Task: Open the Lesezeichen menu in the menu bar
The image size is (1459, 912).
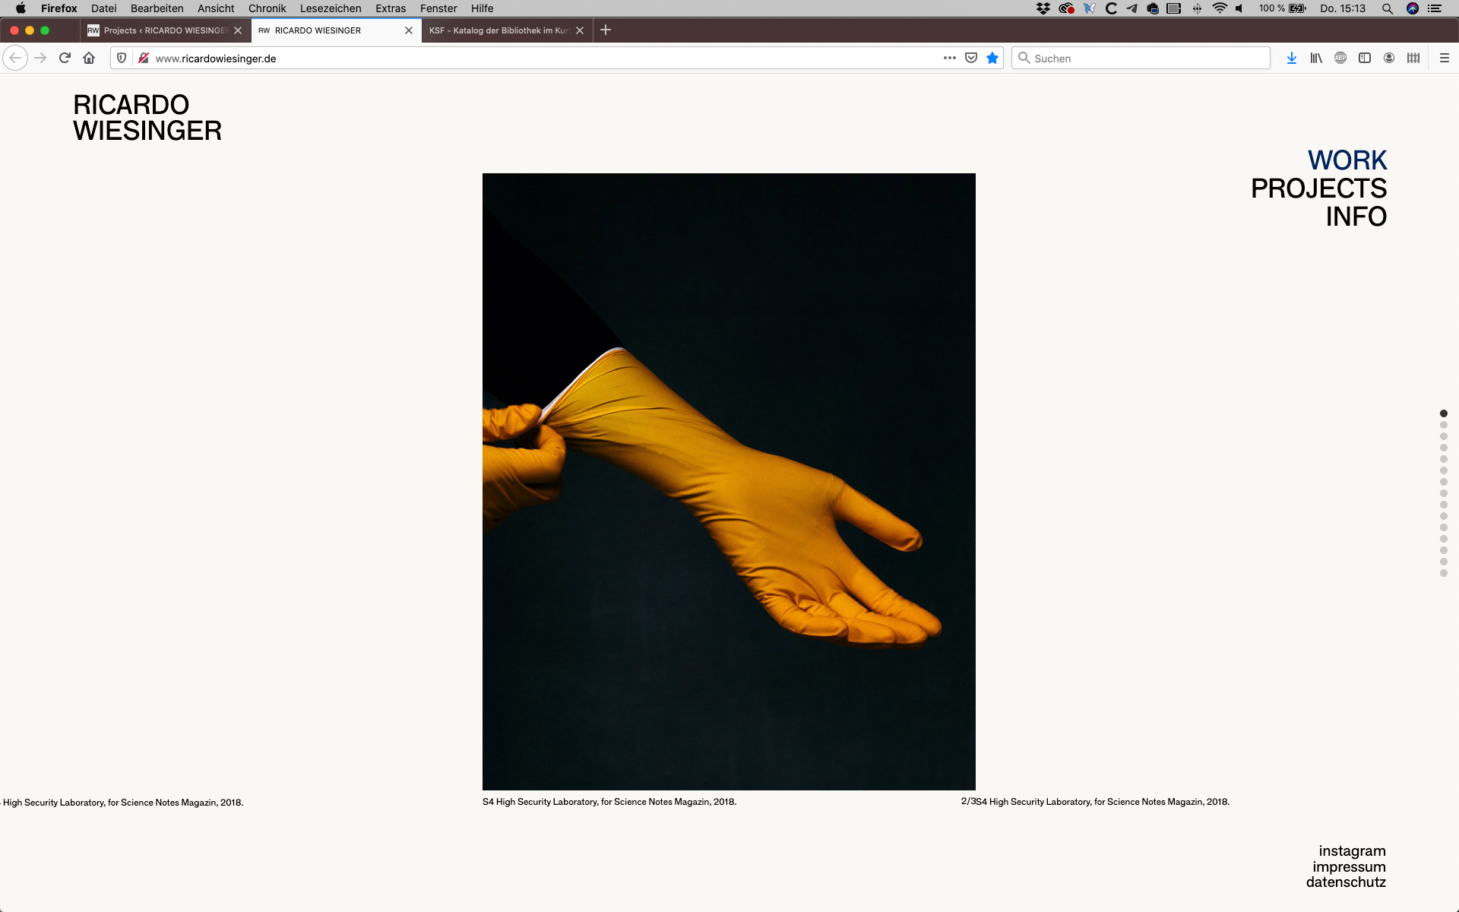Action: click(331, 8)
